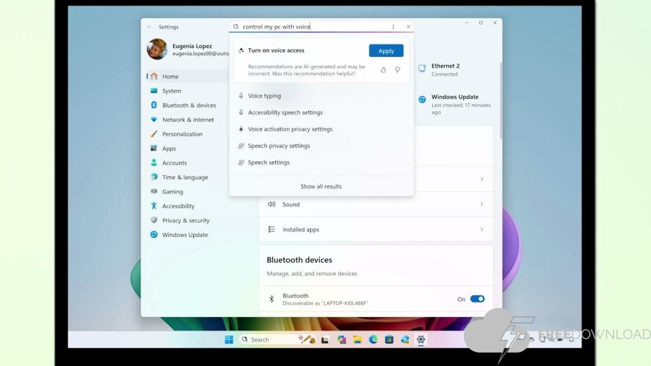Click Show all results link
Image resolution: width=651 pixels, height=366 pixels.
tap(321, 187)
